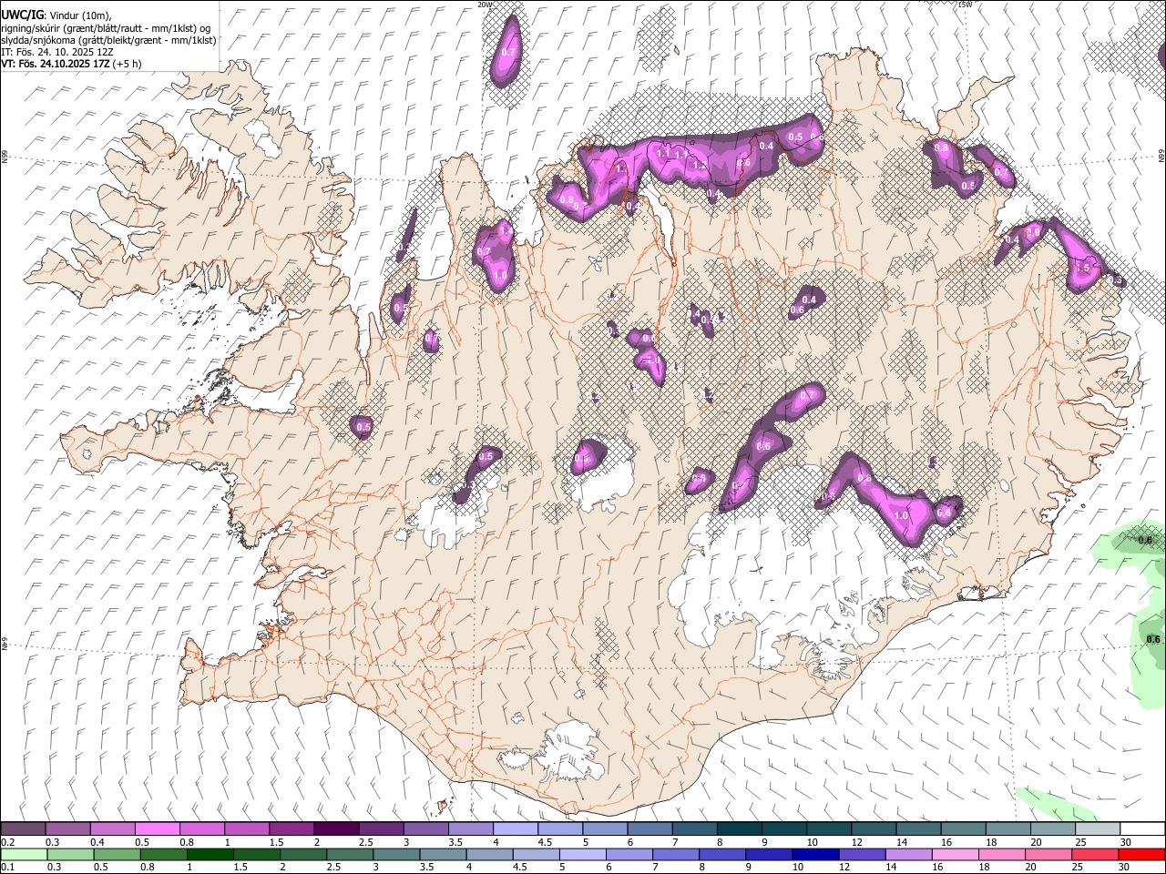Click the "20W" longitude label
The height and width of the screenshot is (874, 1166).
[x=486, y=5]
